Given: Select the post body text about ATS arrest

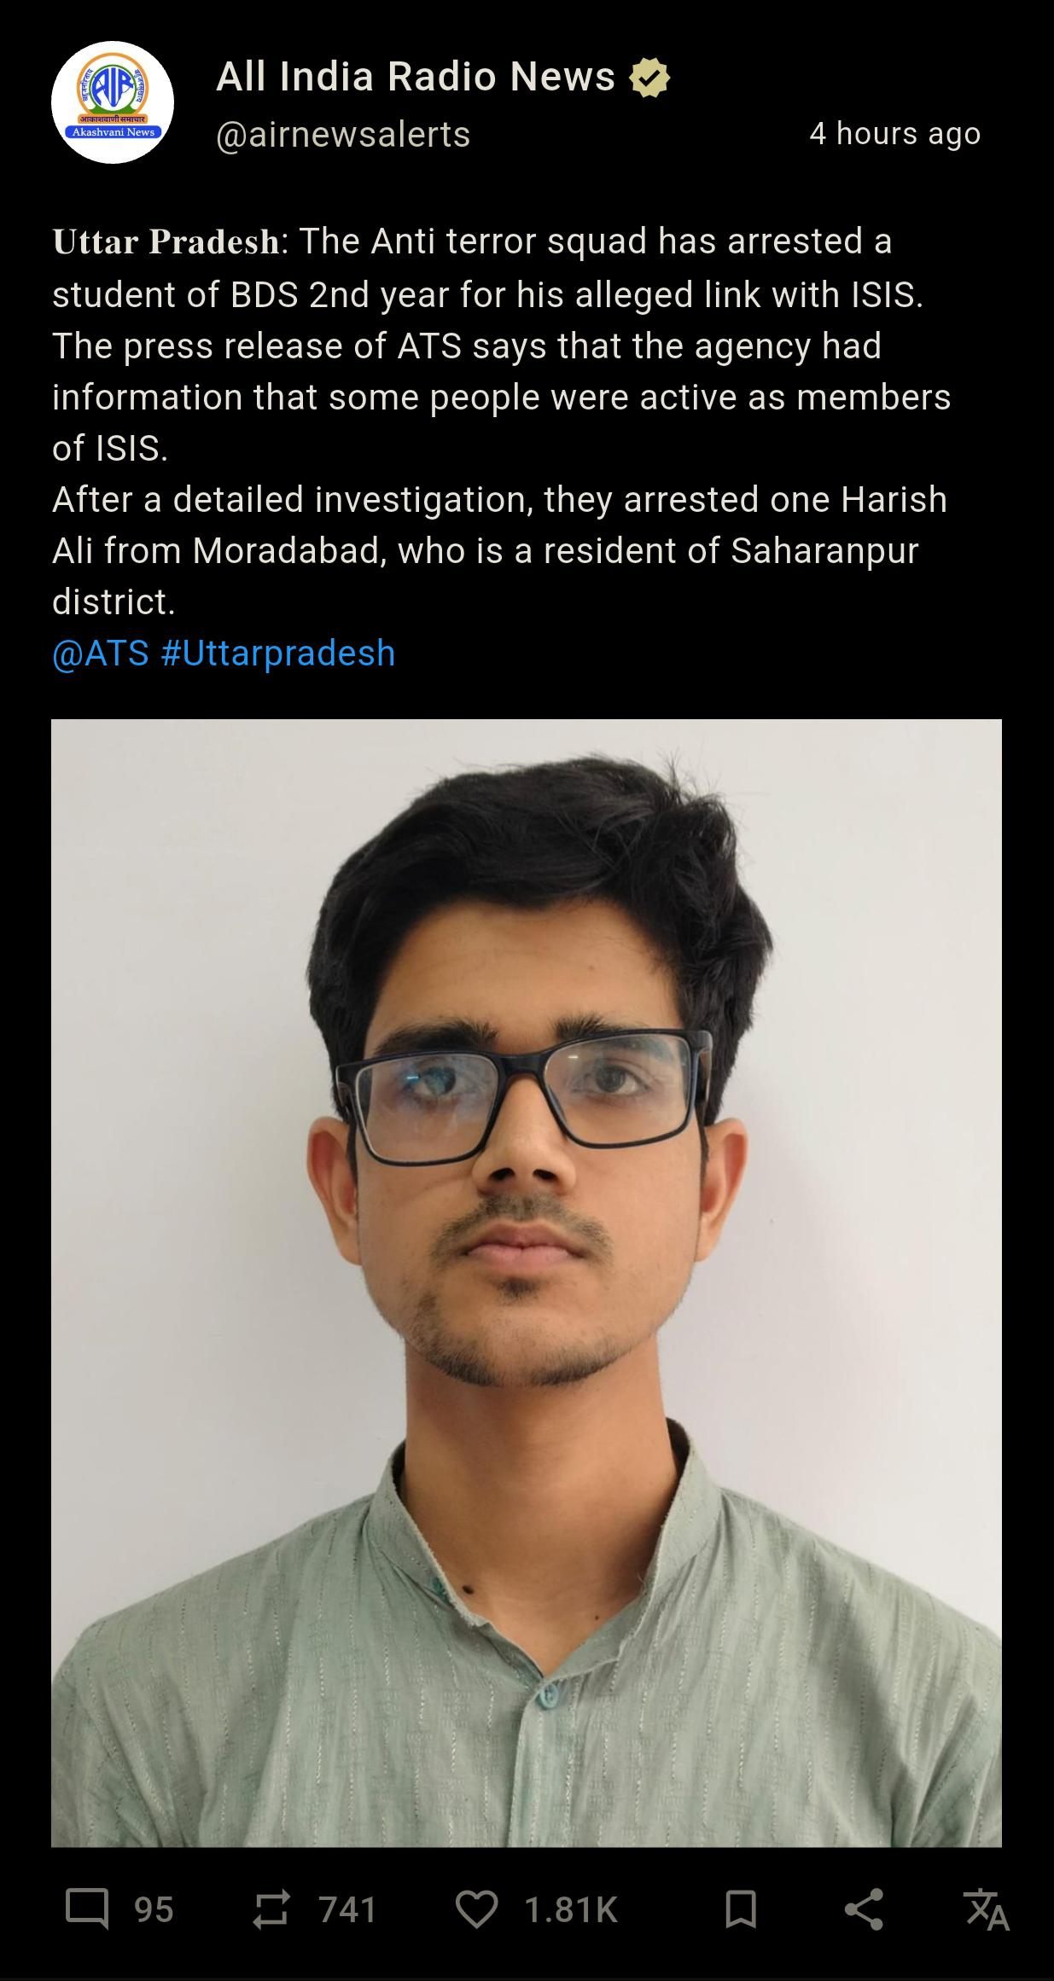Looking at the screenshot, I should [x=502, y=421].
